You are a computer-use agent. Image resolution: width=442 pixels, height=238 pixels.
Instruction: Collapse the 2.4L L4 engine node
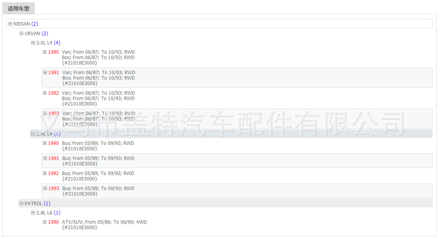point(33,134)
